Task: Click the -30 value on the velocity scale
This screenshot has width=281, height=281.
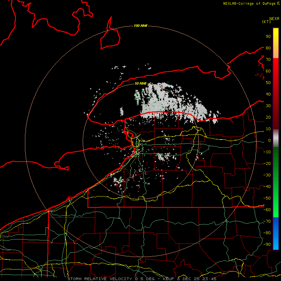Action: click(267, 175)
